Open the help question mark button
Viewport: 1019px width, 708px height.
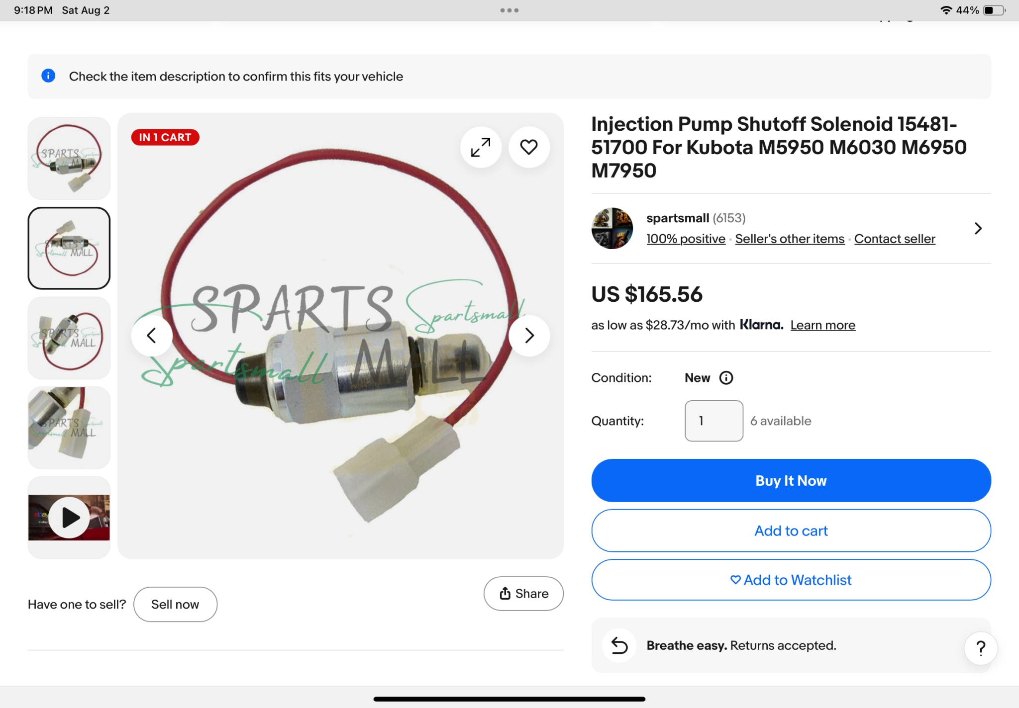(980, 648)
